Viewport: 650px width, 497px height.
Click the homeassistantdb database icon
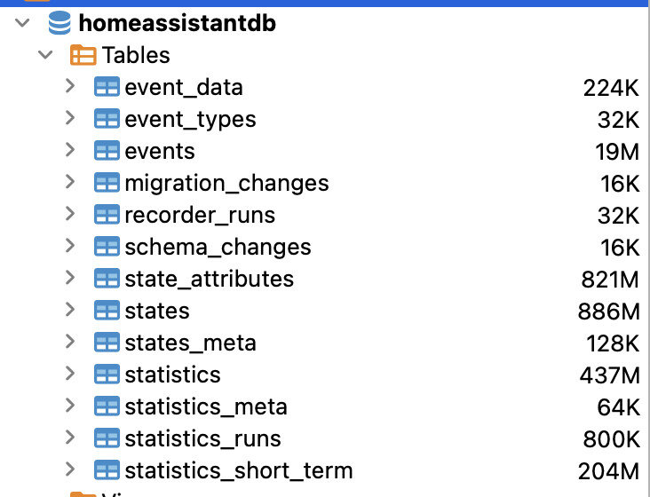[59, 23]
